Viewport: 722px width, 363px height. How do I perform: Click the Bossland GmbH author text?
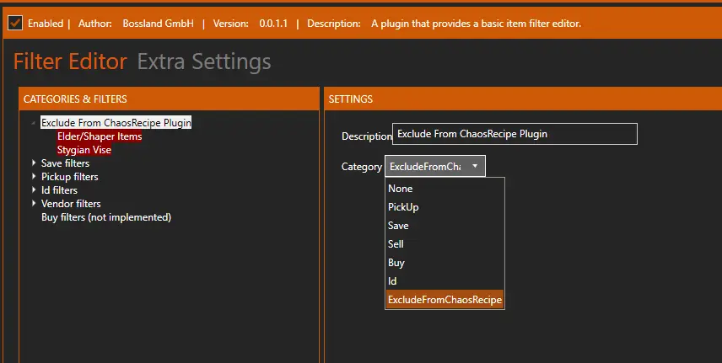pos(158,24)
